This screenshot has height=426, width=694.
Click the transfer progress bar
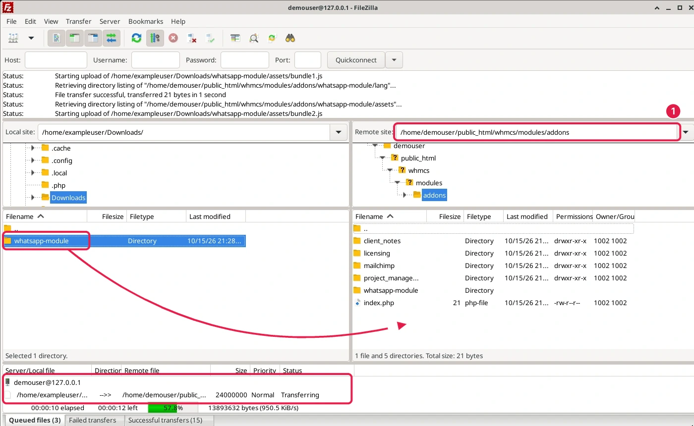(x=173, y=408)
